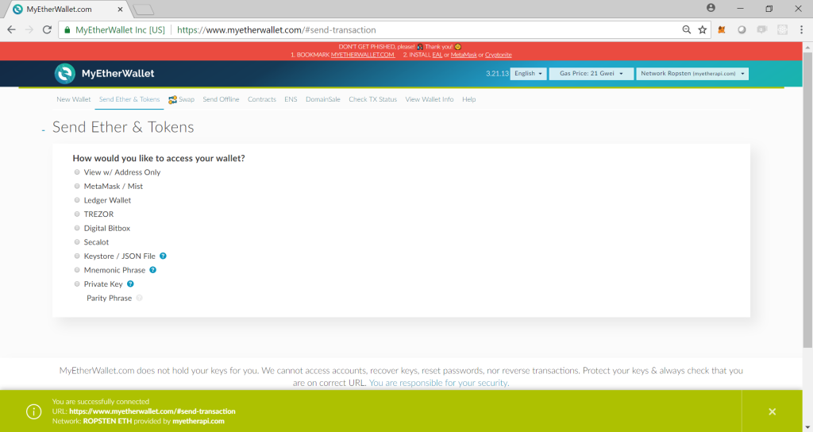The height and width of the screenshot is (432, 813).
Task: Click the MyEtherWallet logo icon
Action: [x=65, y=74]
